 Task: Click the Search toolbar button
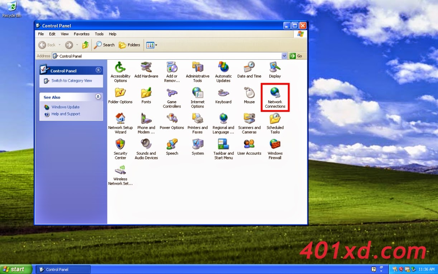coord(104,45)
